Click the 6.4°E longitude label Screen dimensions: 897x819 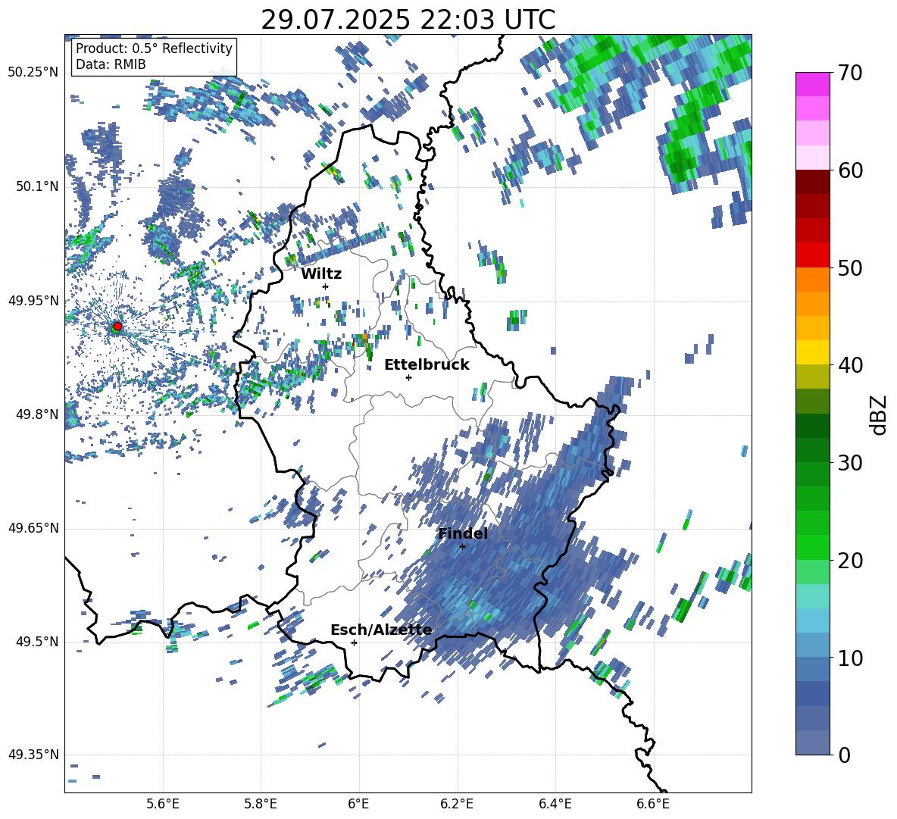[555, 804]
